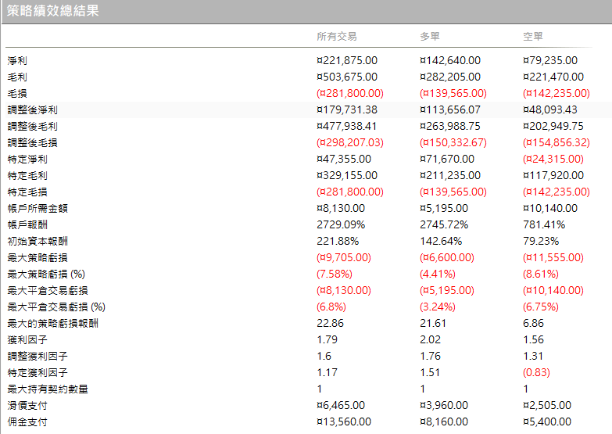This screenshot has height=434, width=612.
Task: Select the 最大持有契約數量 row label
Action: tap(48, 389)
